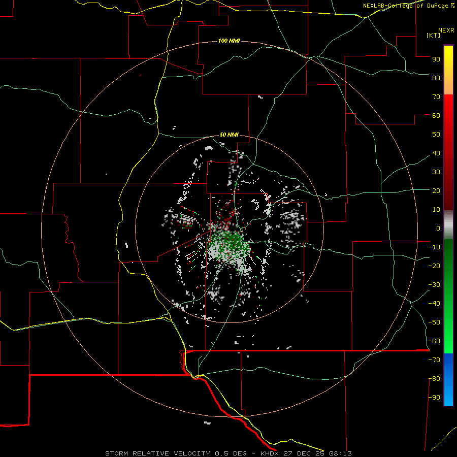Select the 50 NMI range ring label
This screenshot has width=457, height=457.
coord(229,135)
